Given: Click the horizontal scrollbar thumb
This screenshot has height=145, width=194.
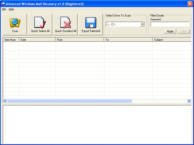Looking at the screenshot, I should (69, 101).
